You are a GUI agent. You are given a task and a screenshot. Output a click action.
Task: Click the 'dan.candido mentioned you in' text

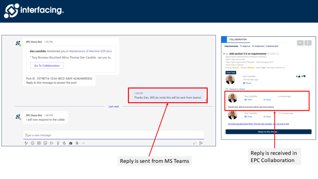click(49, 51)
